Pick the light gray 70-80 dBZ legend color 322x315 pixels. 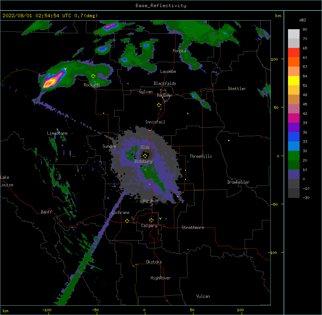(294, 34)
